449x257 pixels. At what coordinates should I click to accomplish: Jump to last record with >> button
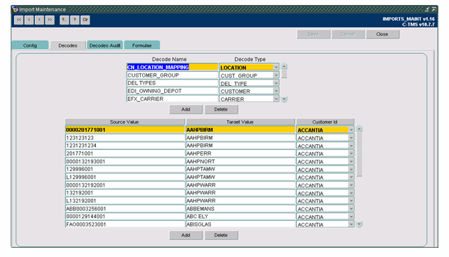(50, 20)
